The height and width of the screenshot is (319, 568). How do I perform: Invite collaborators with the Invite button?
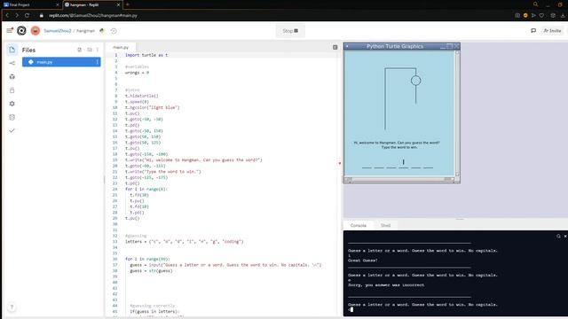point(552,31)
